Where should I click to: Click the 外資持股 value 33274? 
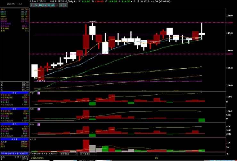click(24, 97)
